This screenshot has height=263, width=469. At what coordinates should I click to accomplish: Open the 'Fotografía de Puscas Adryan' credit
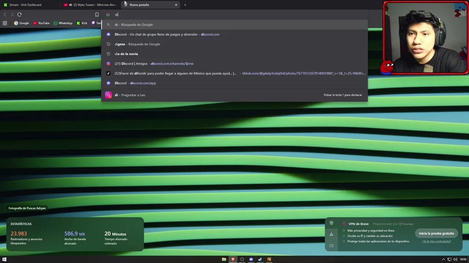27,208
